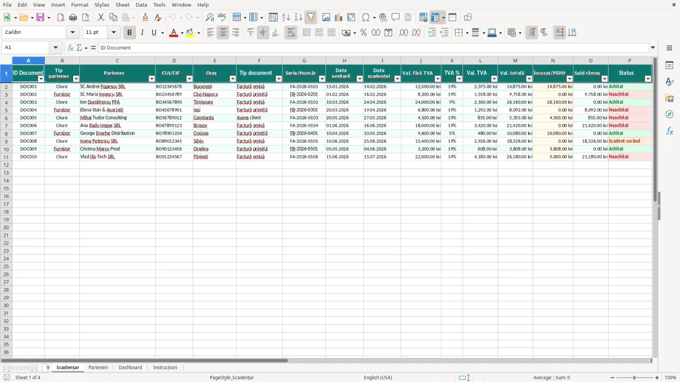
Task: Open Draw Functions shapes icon
Action: pos(467,18)
